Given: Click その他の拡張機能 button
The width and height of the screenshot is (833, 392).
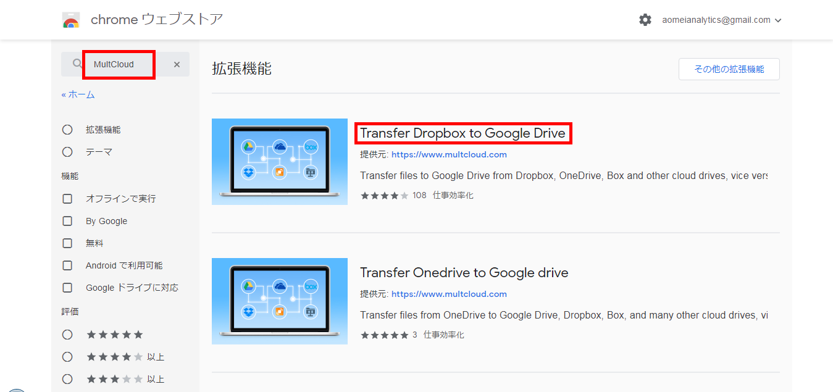Looking at the screenshot, I should coord(729,69).
